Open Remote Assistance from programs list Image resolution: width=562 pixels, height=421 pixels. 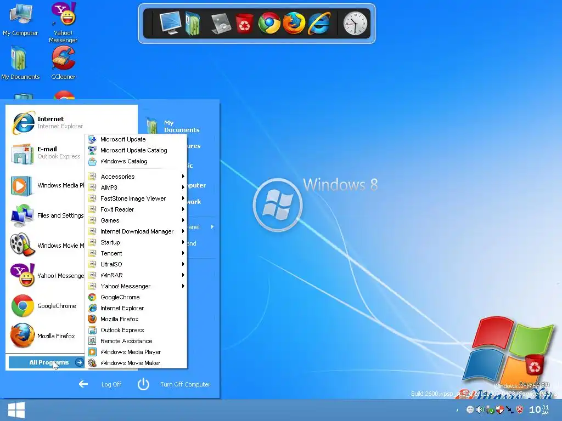(136, 341)
